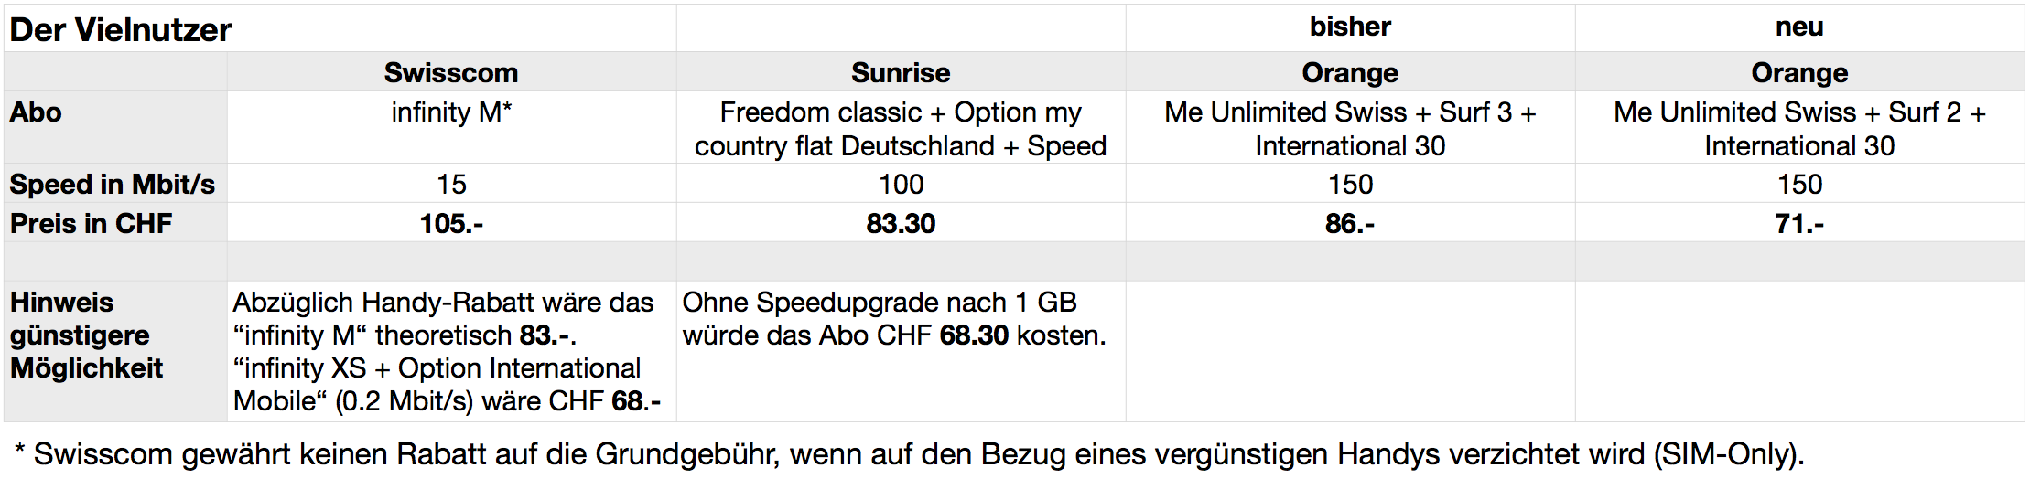Select the 'Speed in Mbit/s' row label

(x=113, y=184)
